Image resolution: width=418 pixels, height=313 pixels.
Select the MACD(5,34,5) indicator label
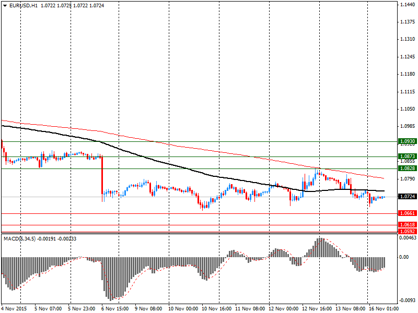pyautogui.click(x=19, y=239)
